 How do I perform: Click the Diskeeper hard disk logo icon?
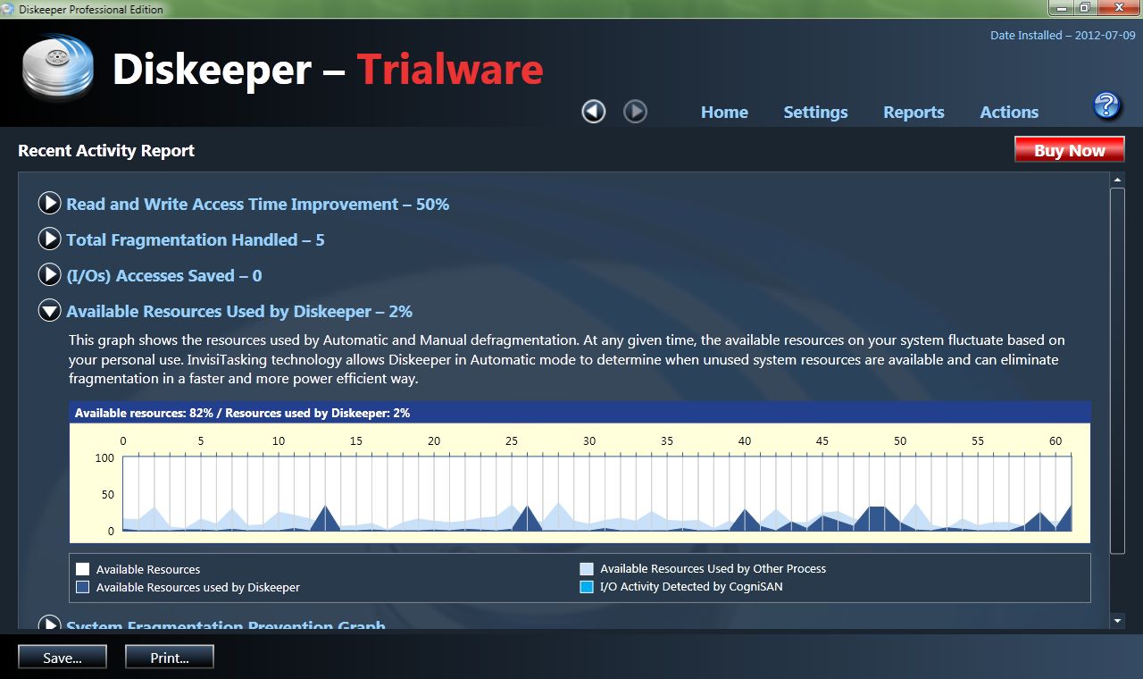[58, 67]
